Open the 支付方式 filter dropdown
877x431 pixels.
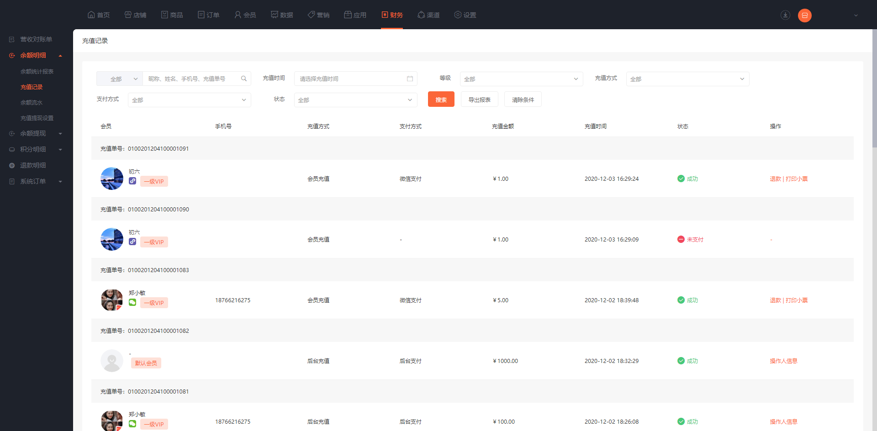190,100
